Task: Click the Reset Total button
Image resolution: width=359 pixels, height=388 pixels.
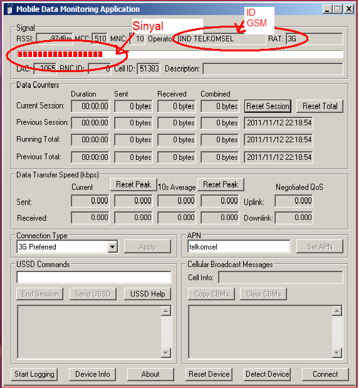Action: tap(320, 107)
